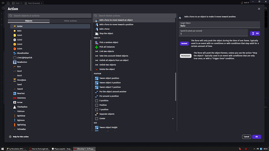The height and width of the screenshot is (151, 269).
Task: Select the 'X position' action
Action: pyautogui.click(x=134, y=101)
